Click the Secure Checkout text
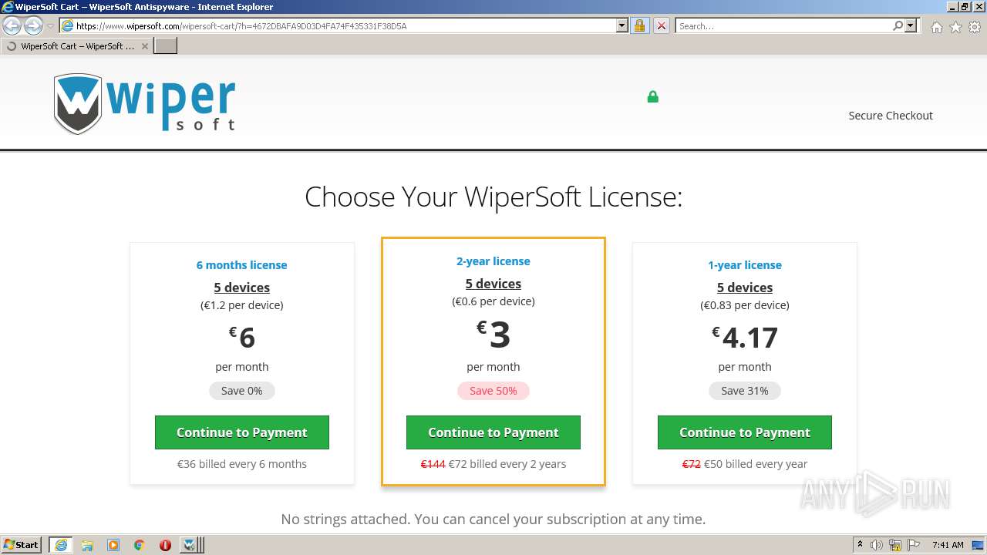This screenshot has width=987, height=555. pos(891,116)
